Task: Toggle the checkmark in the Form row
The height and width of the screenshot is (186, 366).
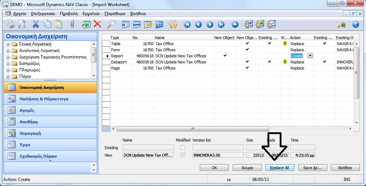Action: click(247, 49)
